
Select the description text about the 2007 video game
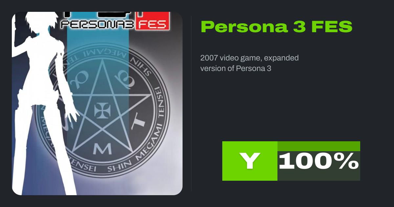pos(250,63)
